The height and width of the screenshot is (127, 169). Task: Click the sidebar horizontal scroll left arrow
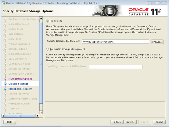pos(3,116)
